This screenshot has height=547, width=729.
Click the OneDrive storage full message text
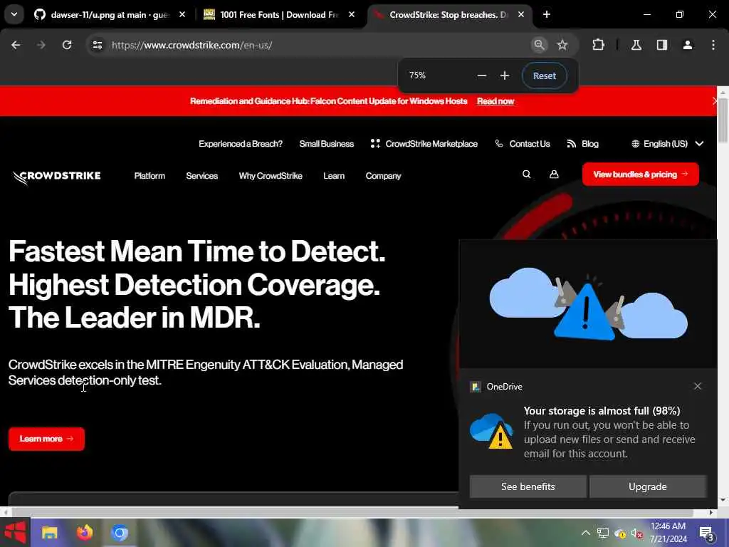point(609,432)
